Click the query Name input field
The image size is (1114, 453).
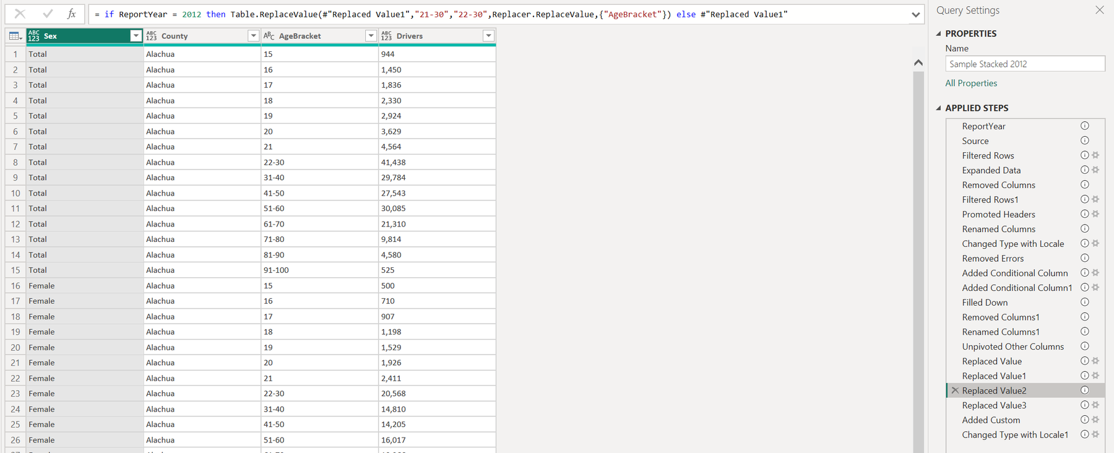[1025, 64]
